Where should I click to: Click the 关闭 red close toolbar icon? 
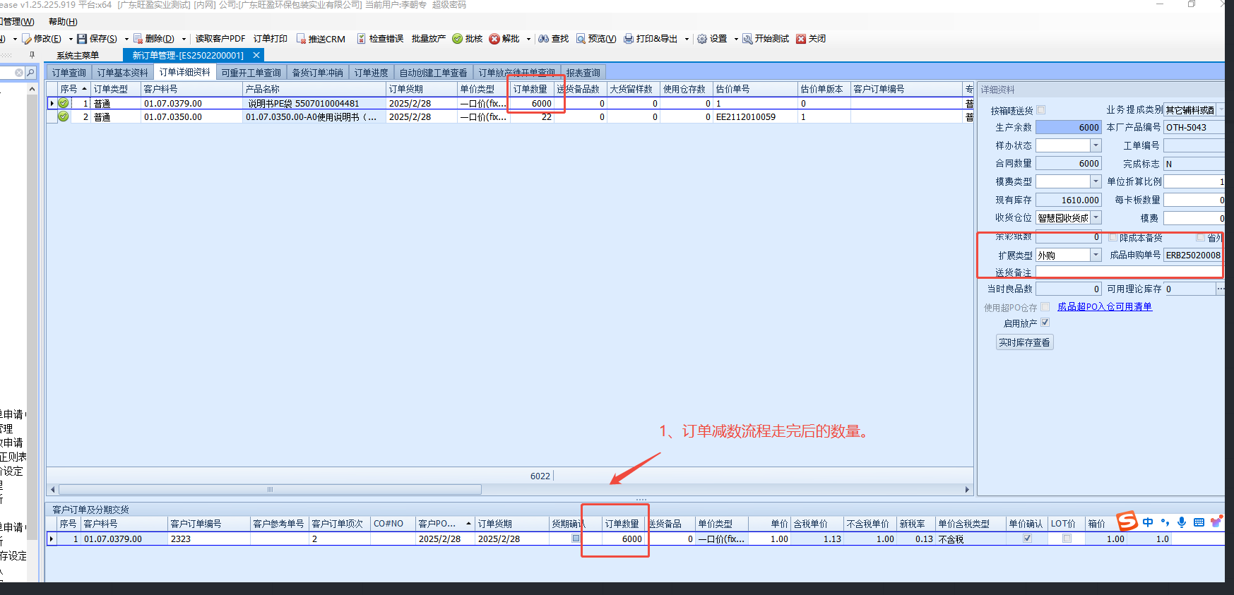[801, 39]
